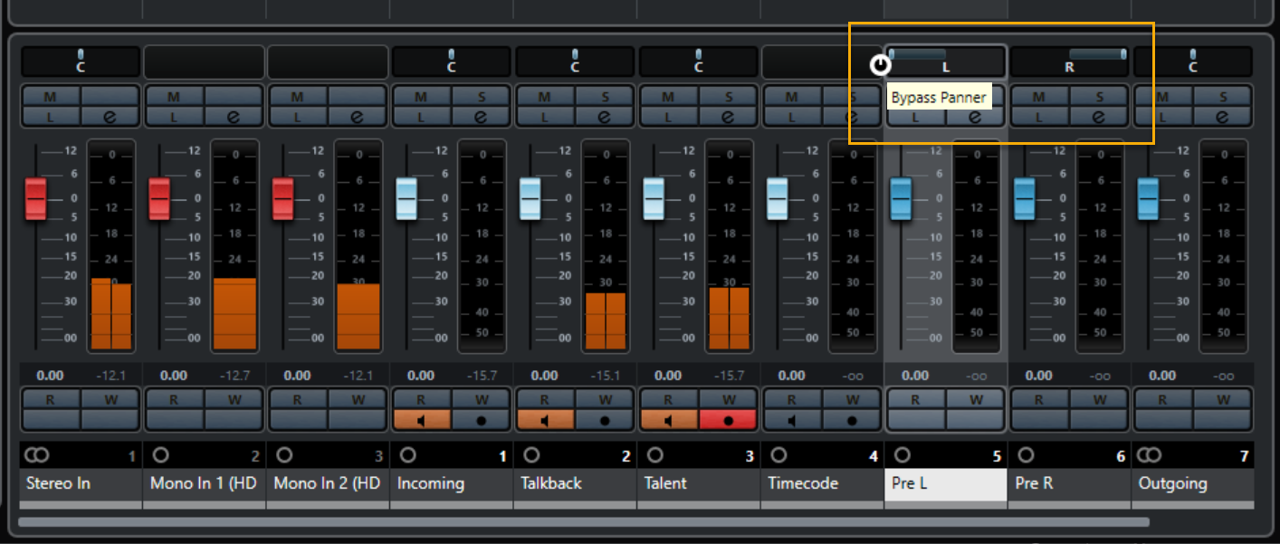The width and height of the screenshot is (1280, 544).
Task: Enable Write automation on Outgoing
Action: pos(1222,399)
